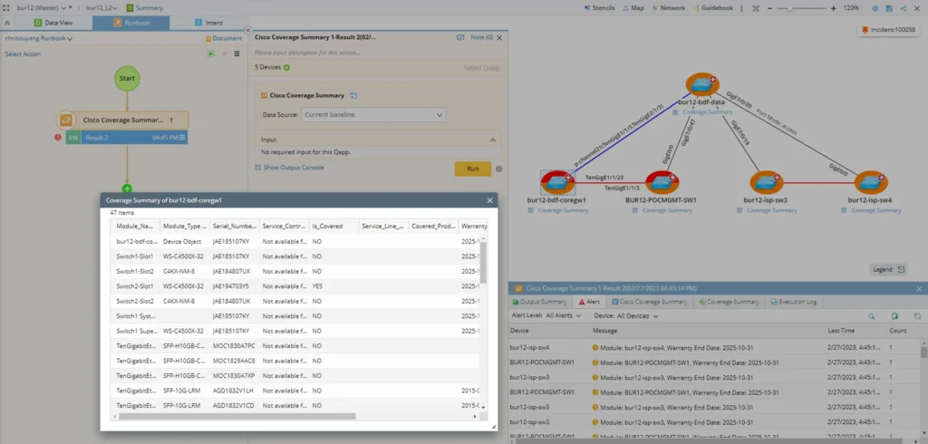
Task: Open the Summary page link
Action: click(144, 8)
